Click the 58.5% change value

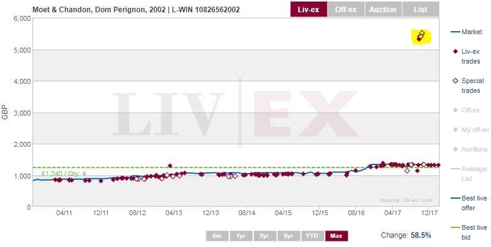421,235
